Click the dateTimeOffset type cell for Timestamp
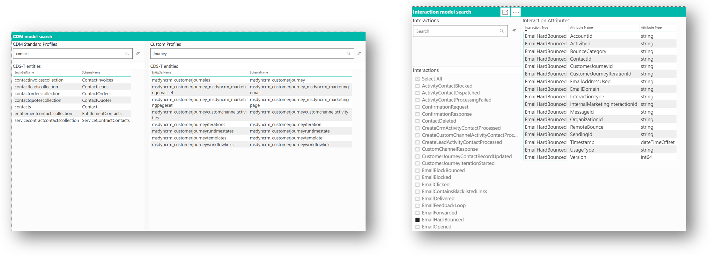The image size is (711, 255). (657, 142)
